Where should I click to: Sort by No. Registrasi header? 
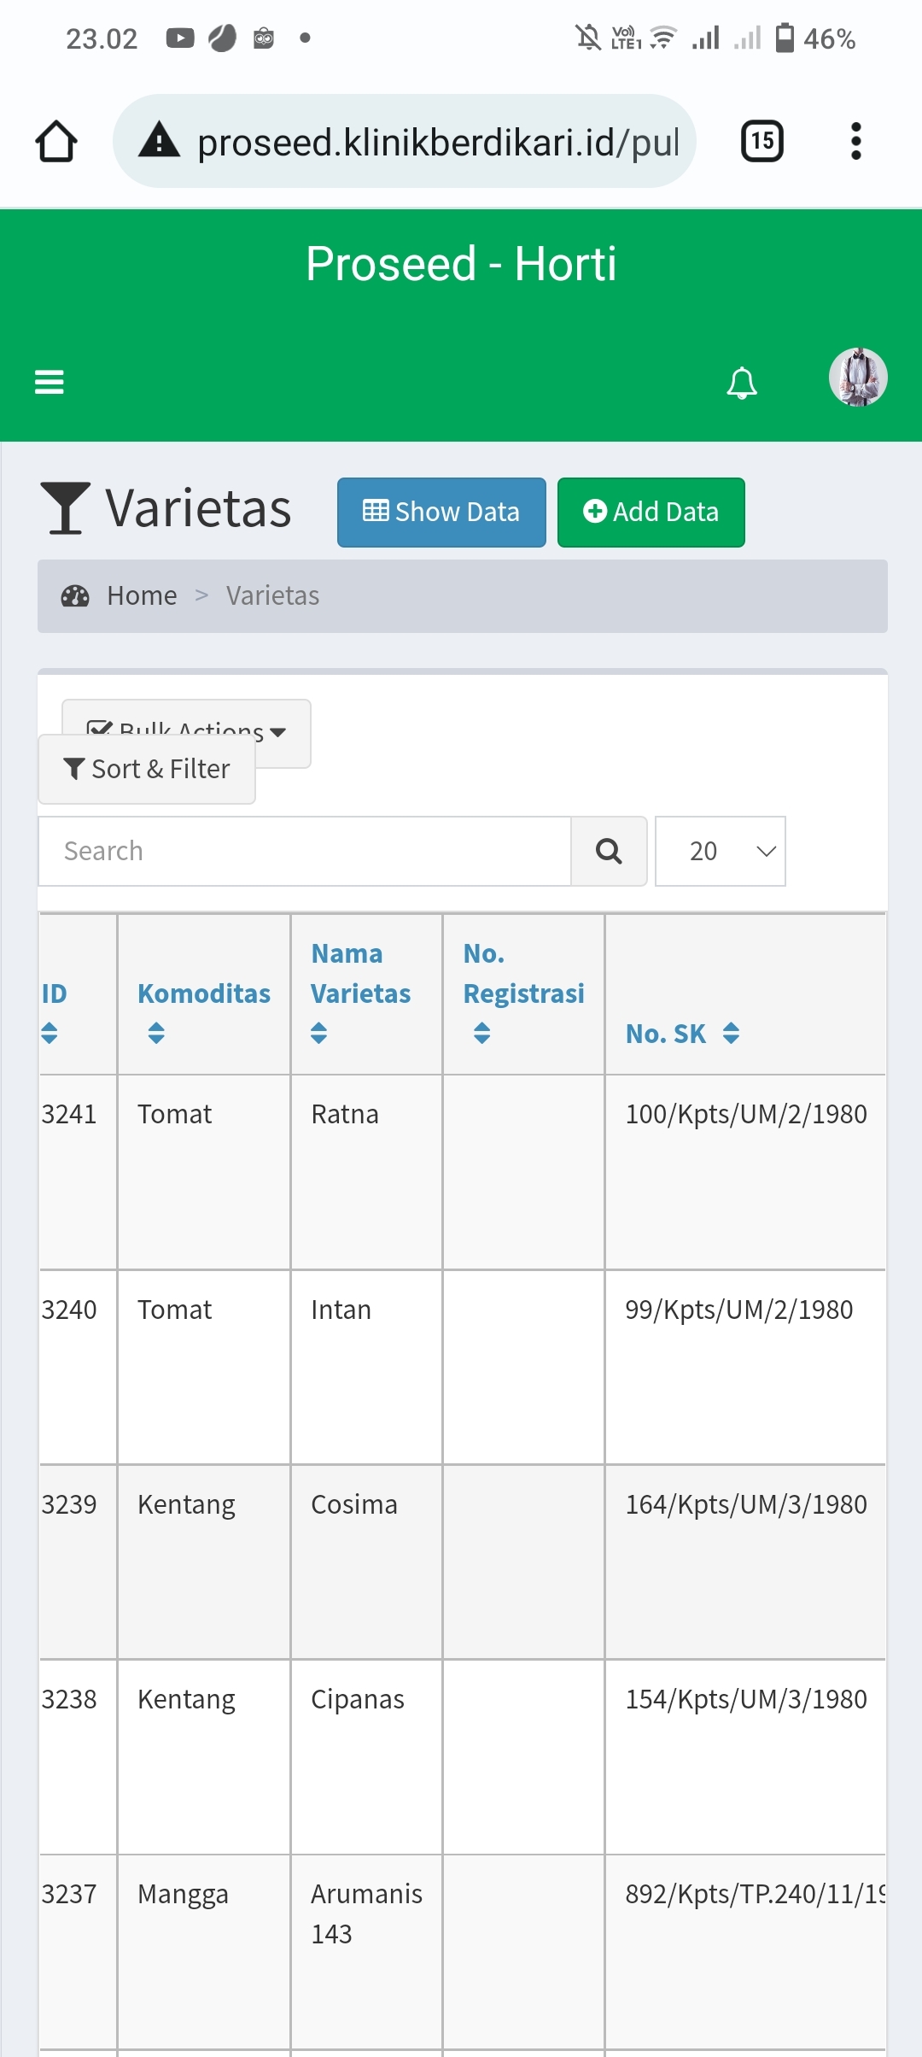pyautogui.click(x=522, y=975)
